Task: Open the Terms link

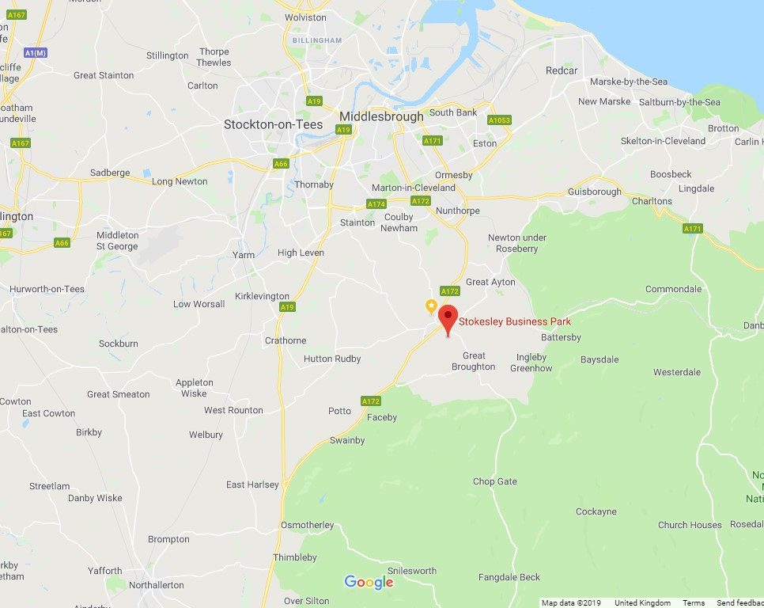Action: coord(694,603)
